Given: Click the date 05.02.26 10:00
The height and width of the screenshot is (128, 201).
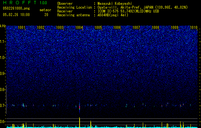Looking at the screenshot, I should coord(16,15).
